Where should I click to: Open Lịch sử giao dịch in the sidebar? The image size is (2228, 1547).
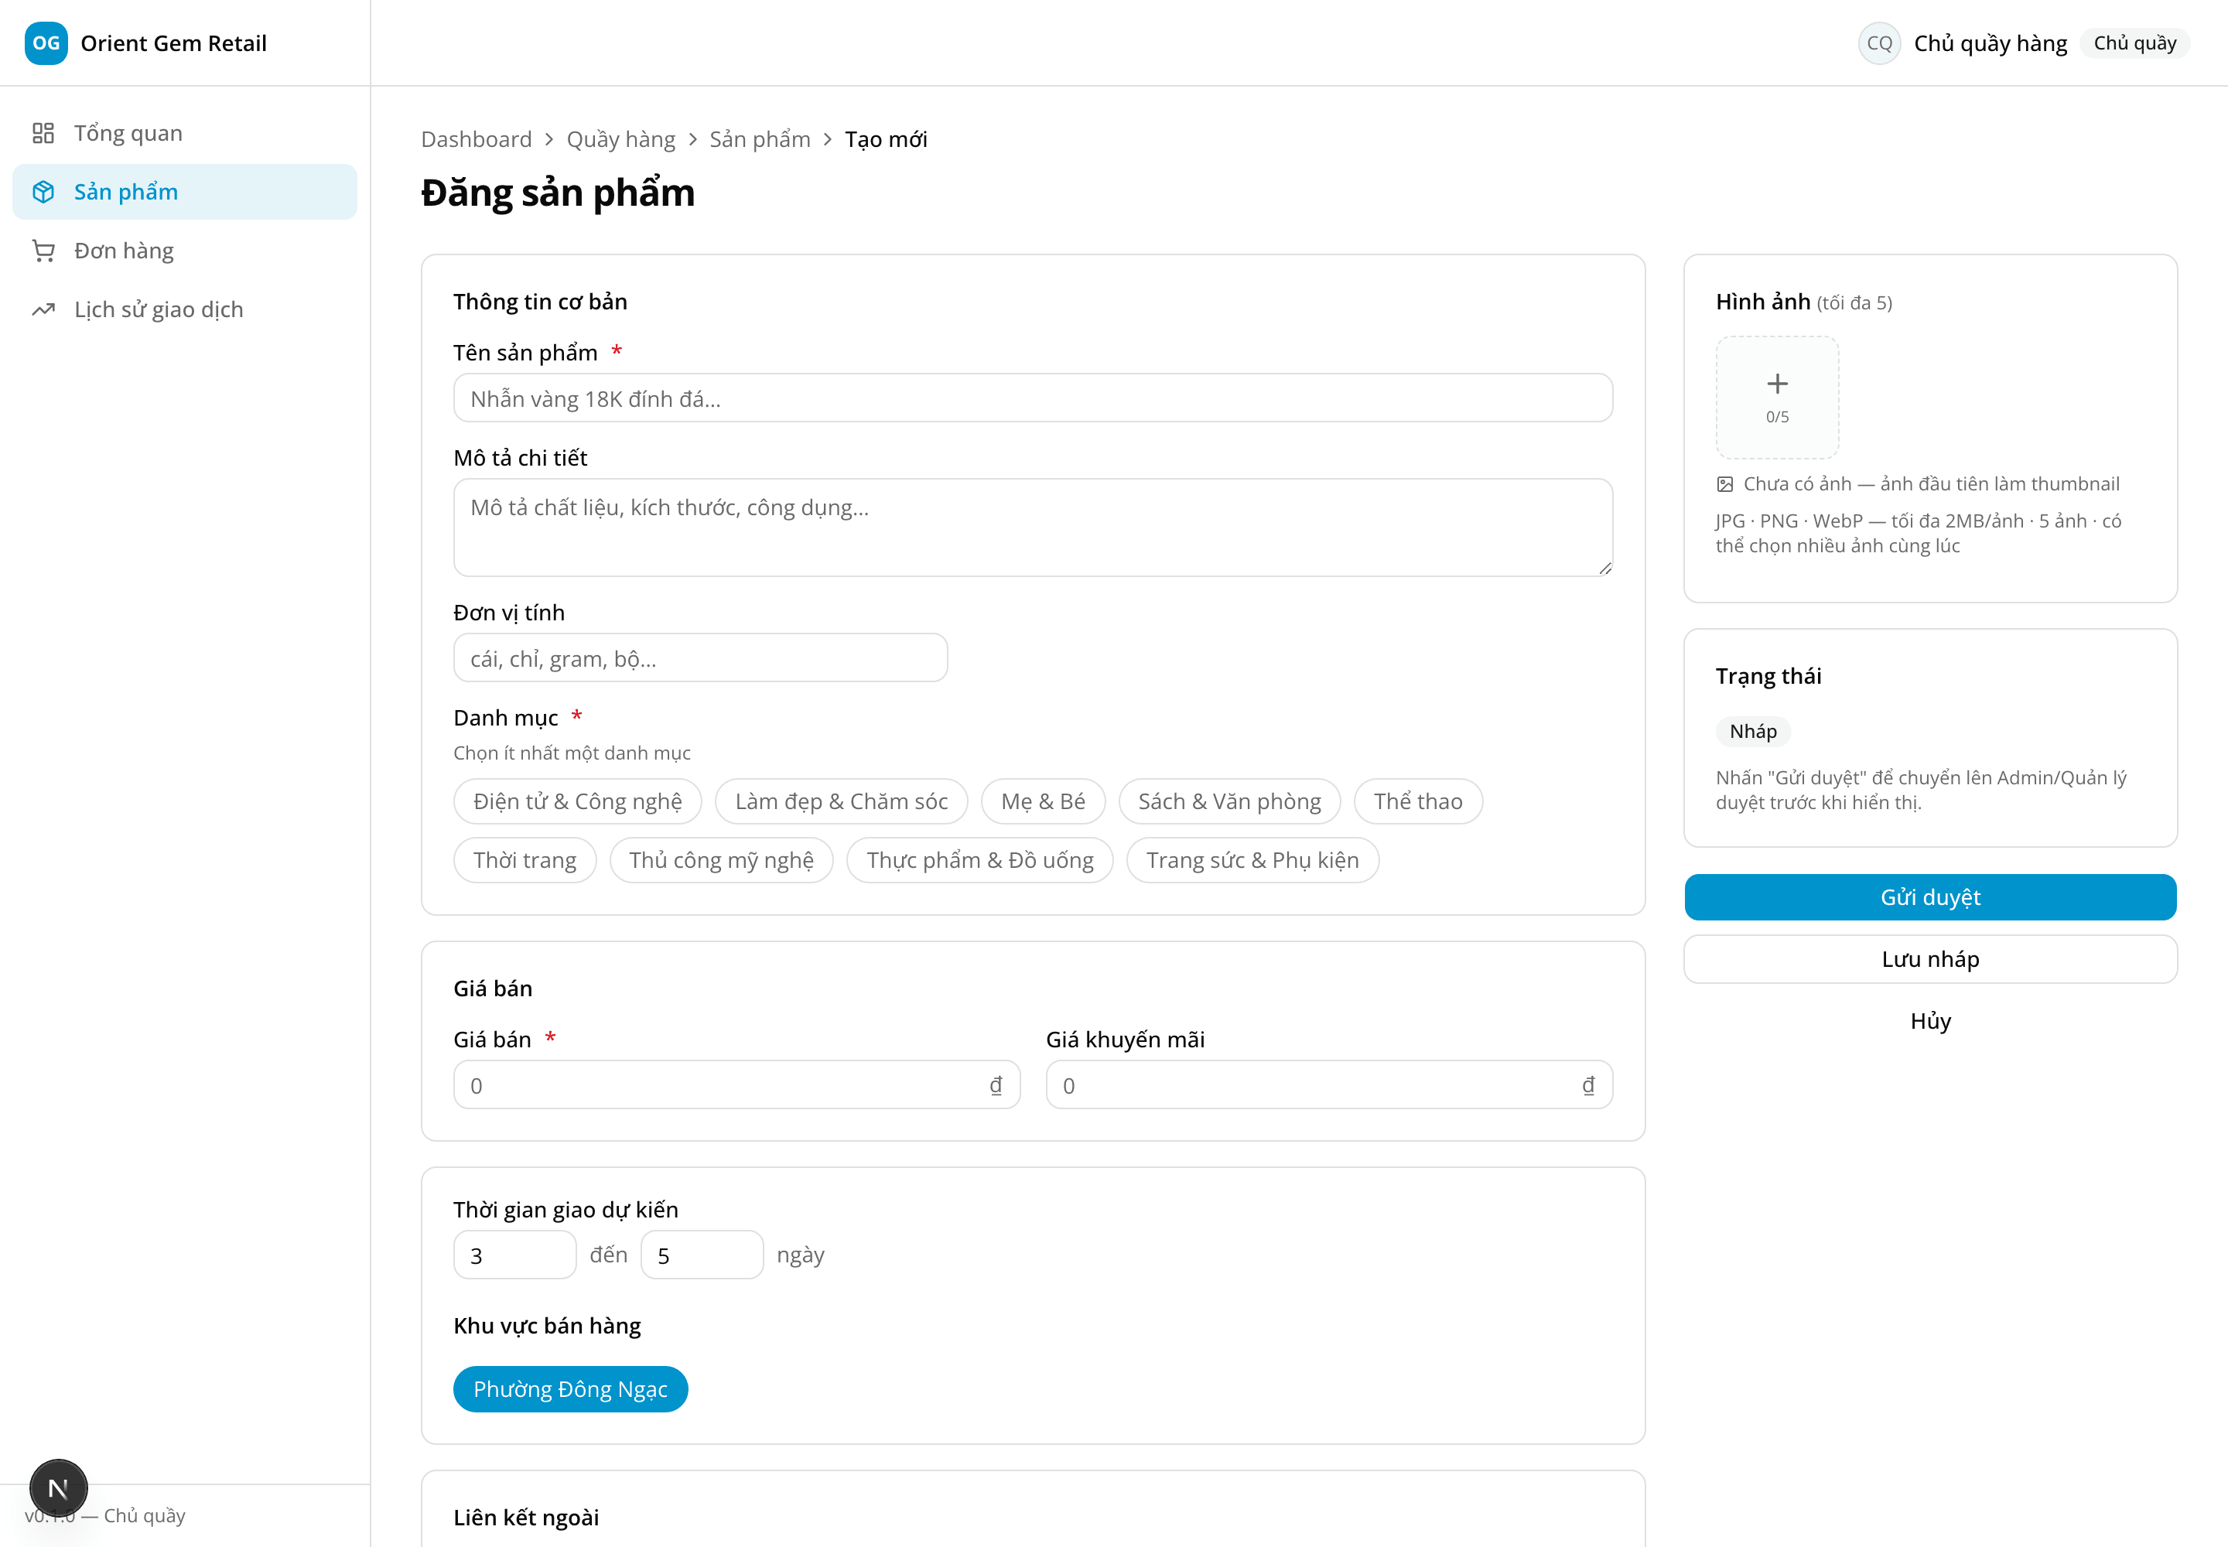(x=184, y=310)
